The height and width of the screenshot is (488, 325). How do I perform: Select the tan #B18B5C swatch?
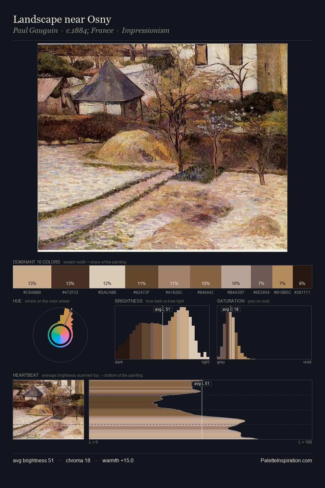(282, 277)
